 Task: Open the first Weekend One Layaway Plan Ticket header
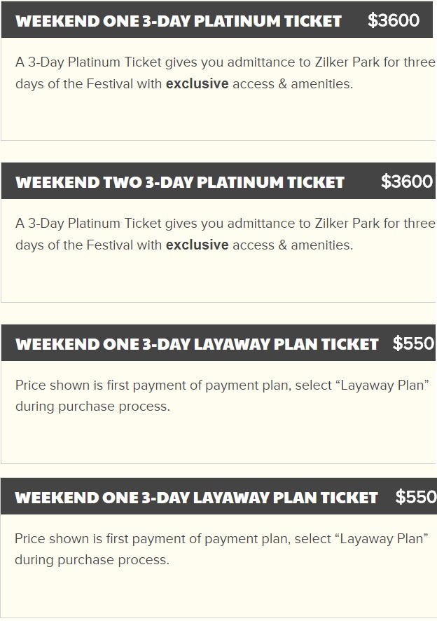point(218,343)
